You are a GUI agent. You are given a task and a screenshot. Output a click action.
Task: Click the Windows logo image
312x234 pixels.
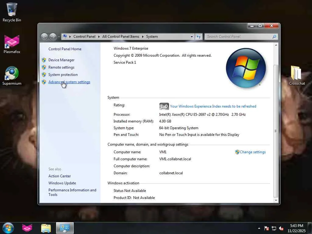pos(246,68)
